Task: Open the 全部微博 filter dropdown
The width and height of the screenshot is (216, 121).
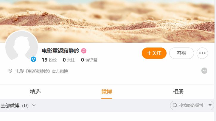Action: pyautogui.click(x=18, y=105)
